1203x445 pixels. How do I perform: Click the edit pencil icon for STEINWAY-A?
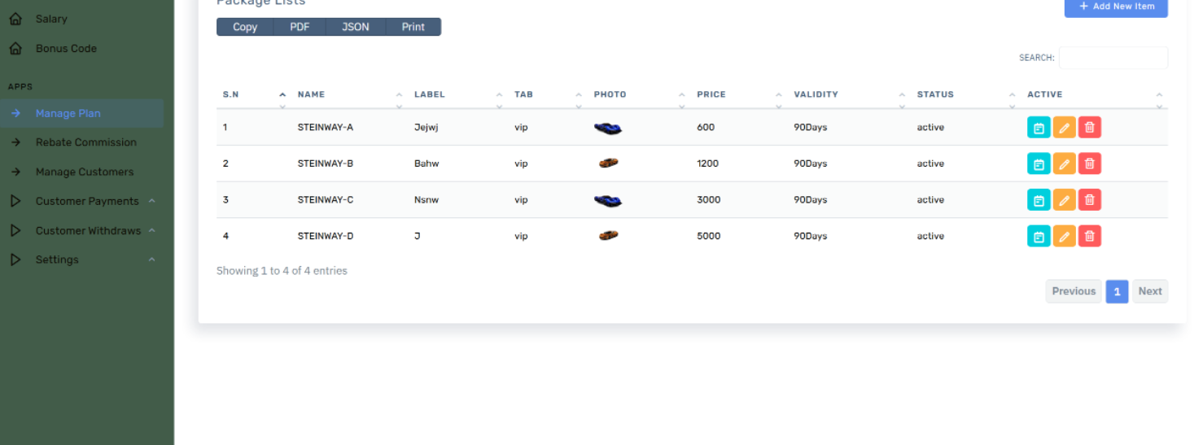1064,128
